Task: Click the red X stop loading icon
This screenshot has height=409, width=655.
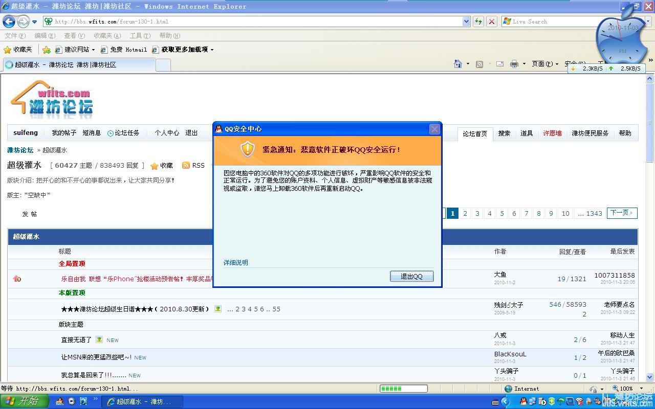Action: (x=491, y=21)
